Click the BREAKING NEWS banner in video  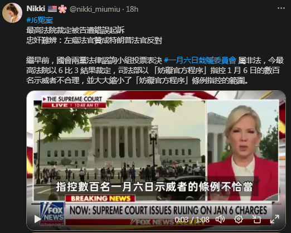coord(100,198)
